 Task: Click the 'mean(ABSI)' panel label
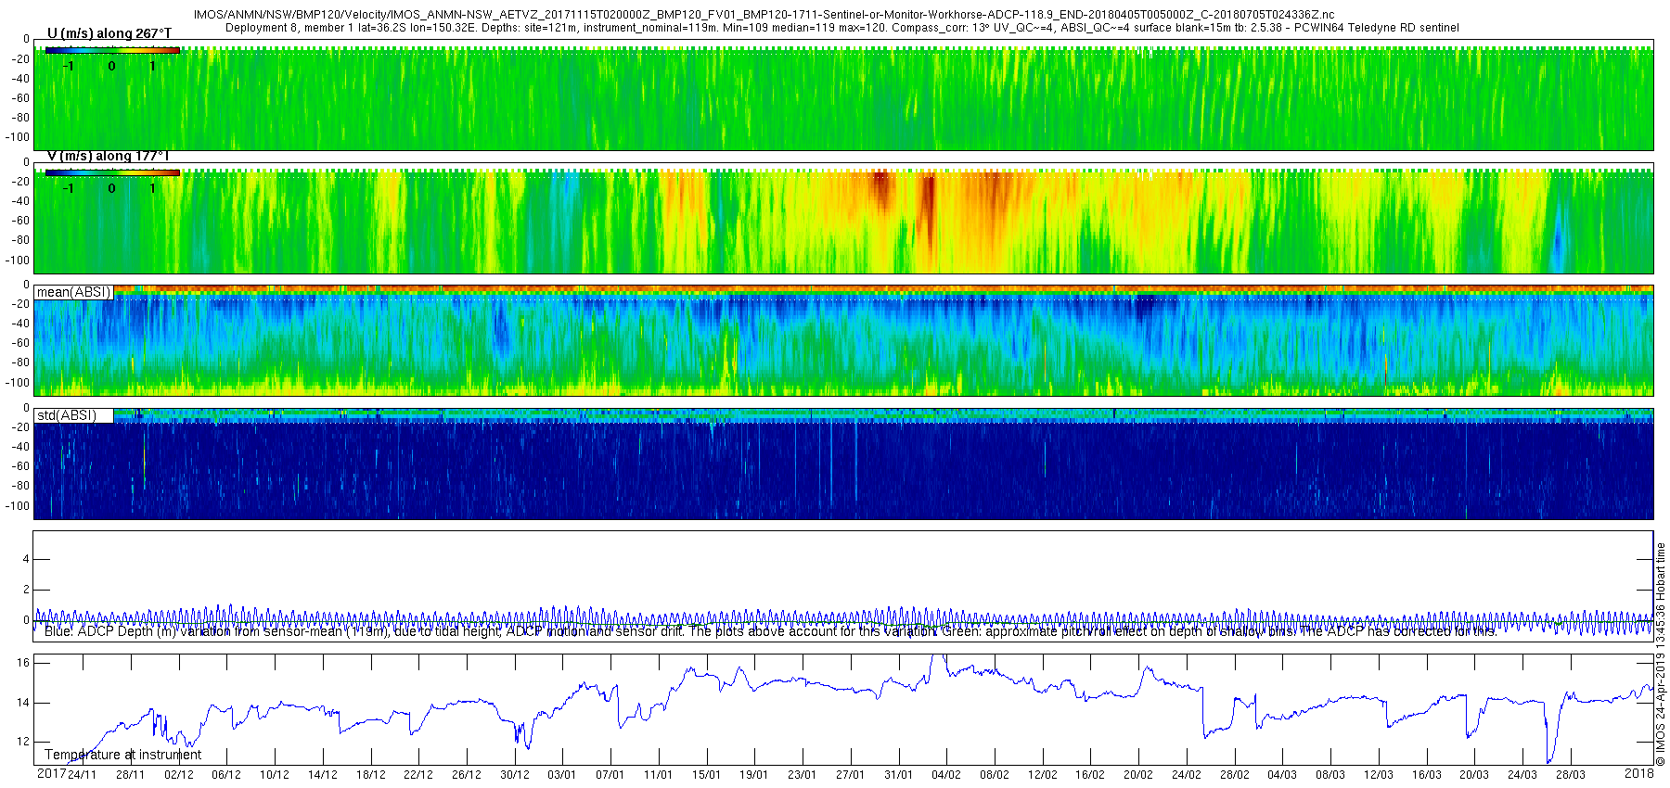73,292
